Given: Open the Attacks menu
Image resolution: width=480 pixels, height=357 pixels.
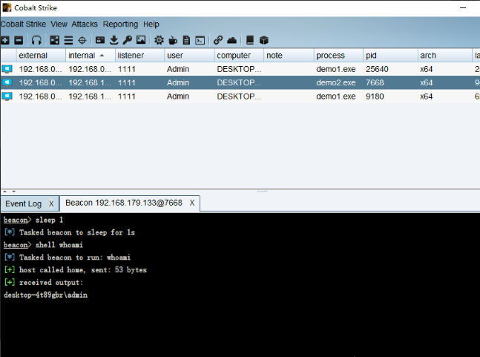Looking at the screenshot, I should coord(85,24).
